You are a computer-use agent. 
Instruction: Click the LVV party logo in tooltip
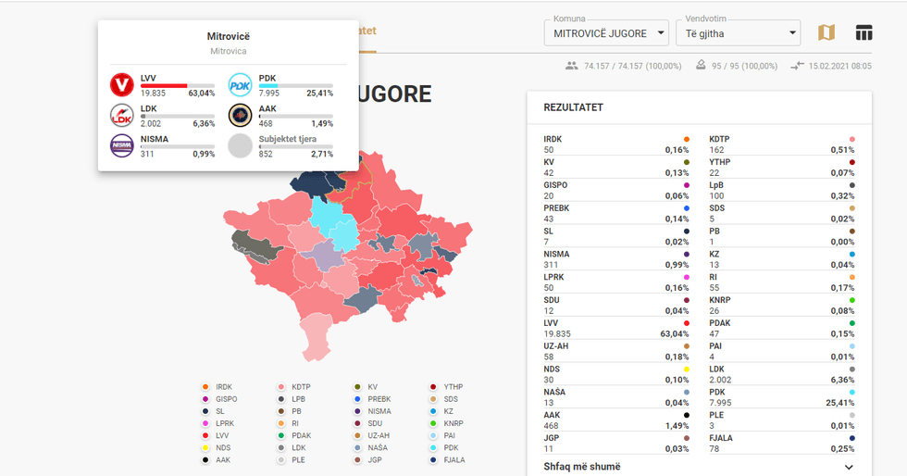point(122,85)
